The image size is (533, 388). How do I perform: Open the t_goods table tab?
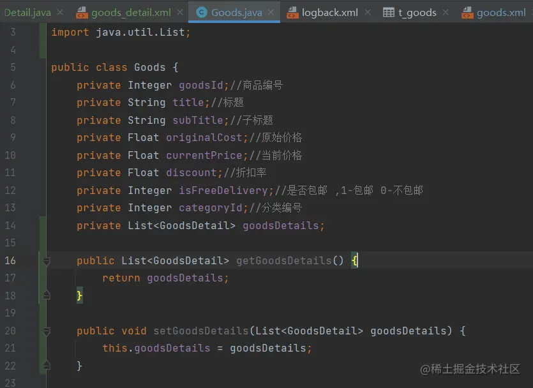[417, 13]
